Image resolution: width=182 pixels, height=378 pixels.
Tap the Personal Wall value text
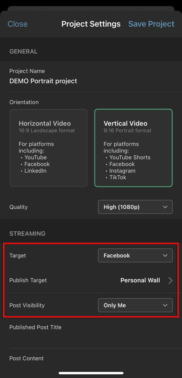click(140, 281)
